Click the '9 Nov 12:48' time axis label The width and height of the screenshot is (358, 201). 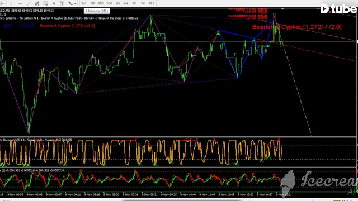[226, 195]
